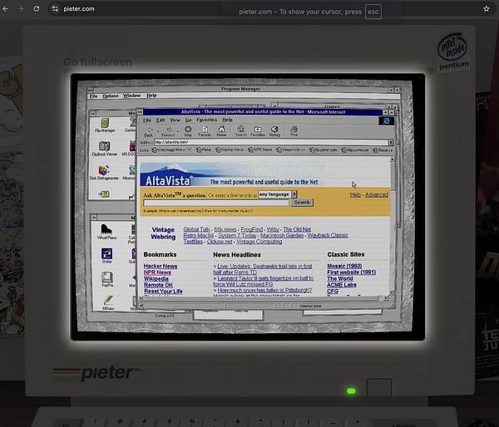Reload the page with Refresh icon
Screen dimensions: 499x427
[205, 131]
